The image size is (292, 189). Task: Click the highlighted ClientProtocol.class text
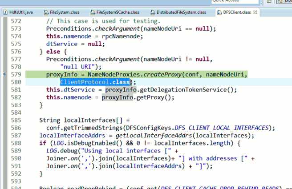(95, 82)
